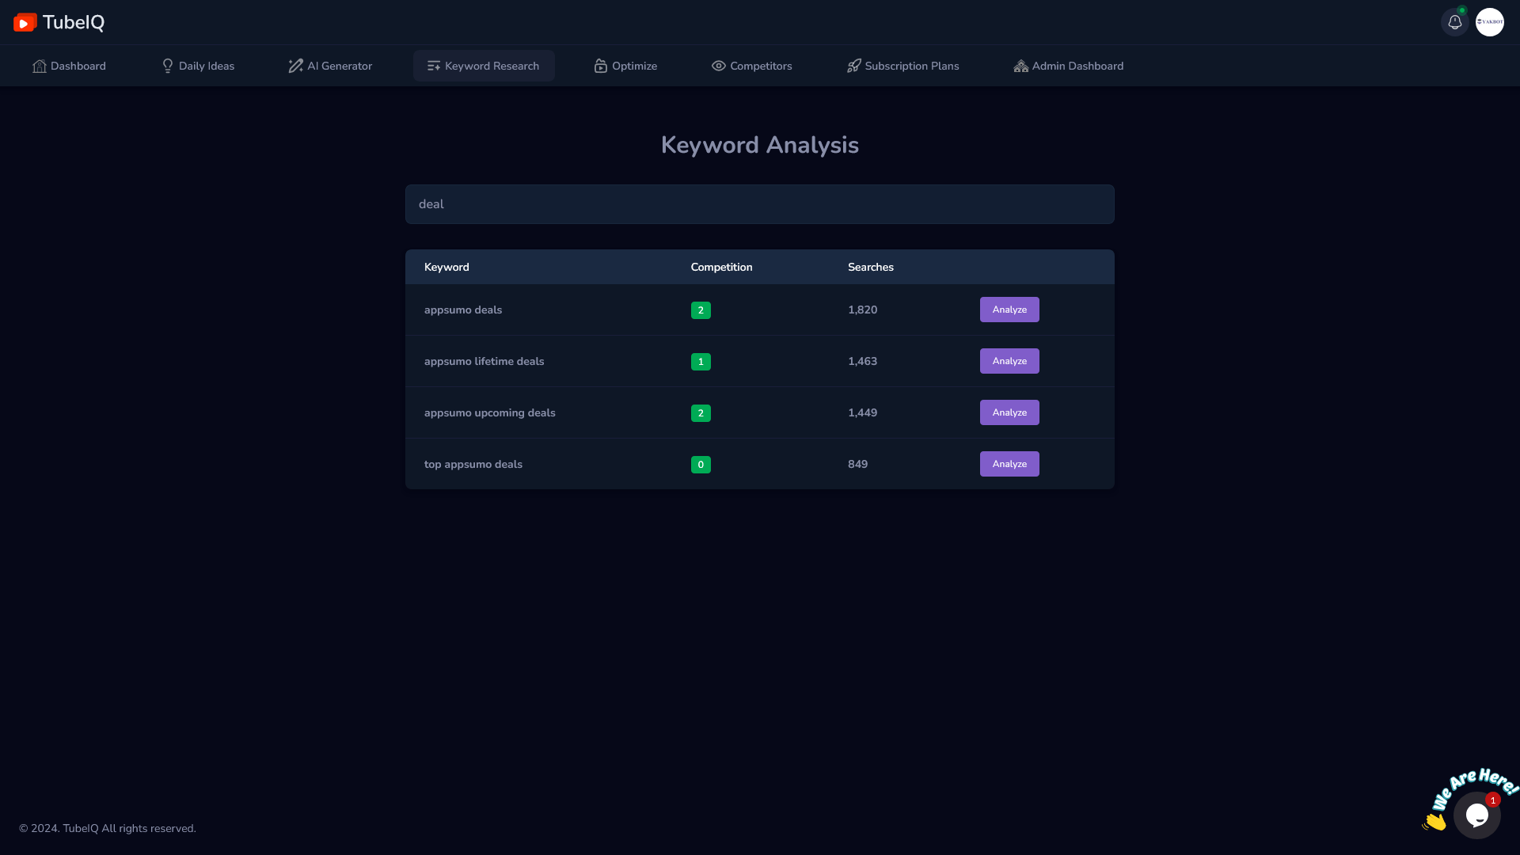This screenshot has width=1520, height=855.
Task: Click the Optimize nav icon
Action: coord(600,66)
